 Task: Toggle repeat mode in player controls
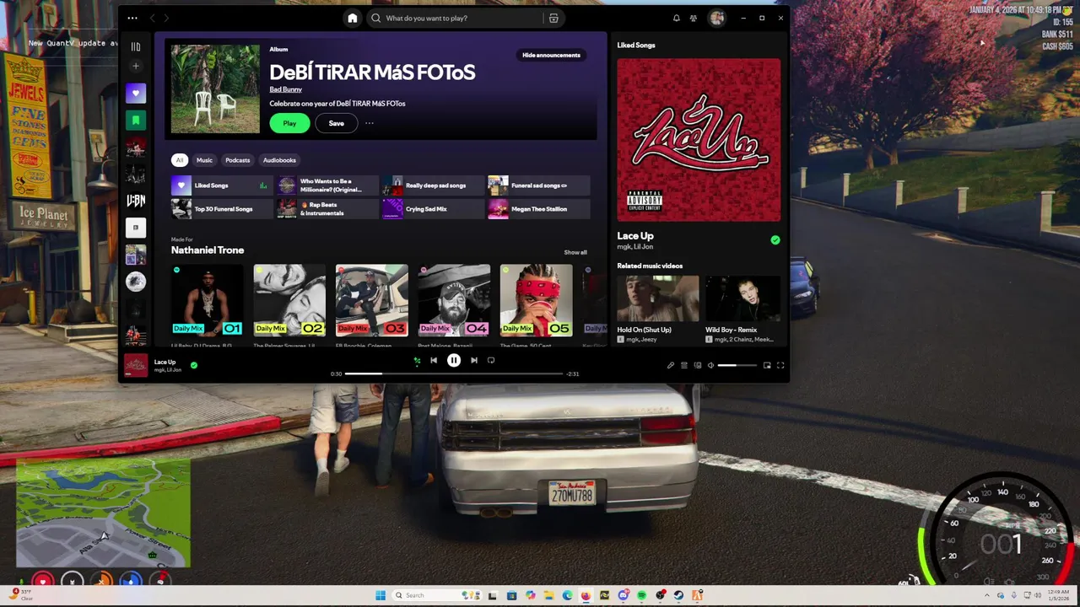click(491, 361)
